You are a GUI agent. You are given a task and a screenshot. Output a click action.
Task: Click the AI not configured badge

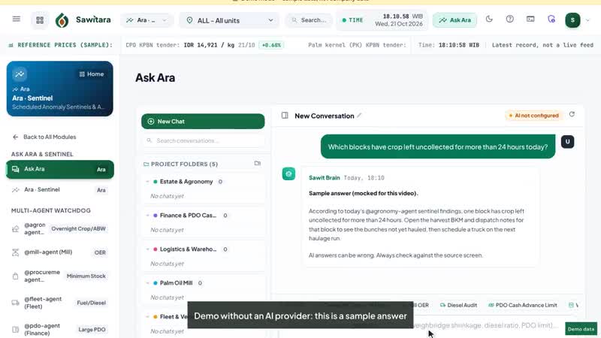533,116
